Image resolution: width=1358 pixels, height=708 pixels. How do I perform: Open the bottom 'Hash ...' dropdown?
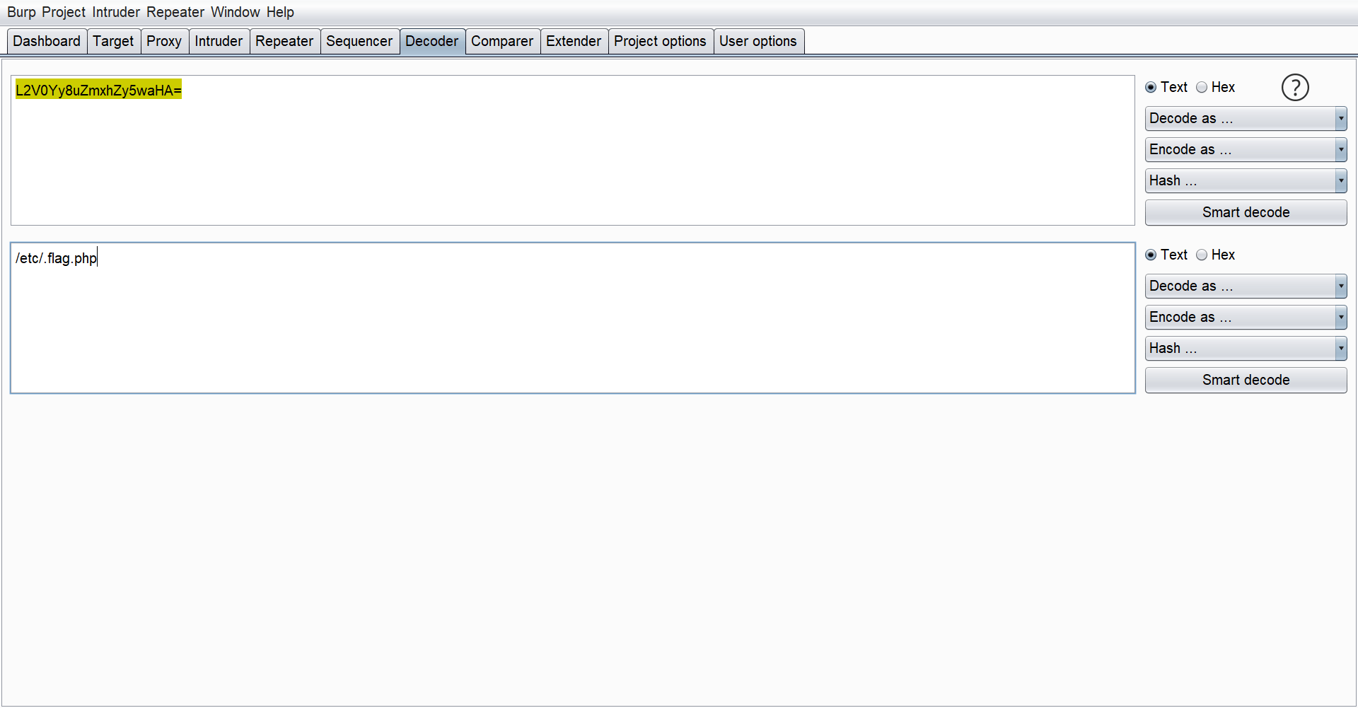(x=1245, y=349)
